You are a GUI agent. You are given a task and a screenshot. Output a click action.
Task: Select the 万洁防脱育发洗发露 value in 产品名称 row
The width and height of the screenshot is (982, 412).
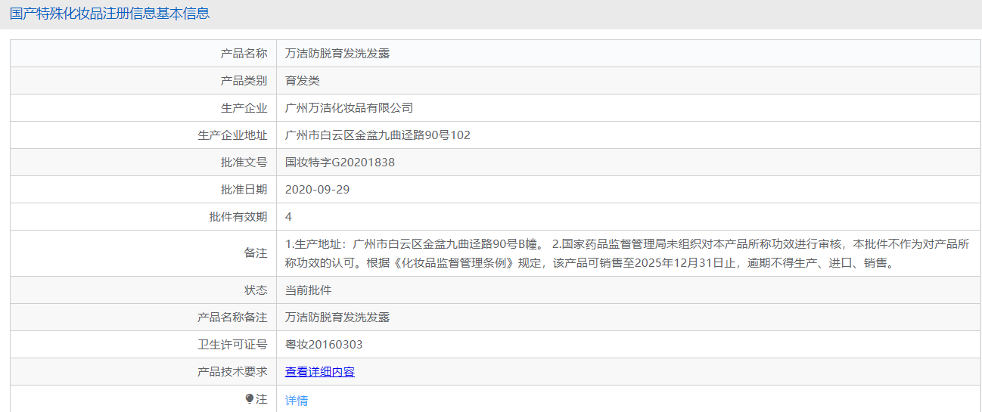[x=337, y=54]
